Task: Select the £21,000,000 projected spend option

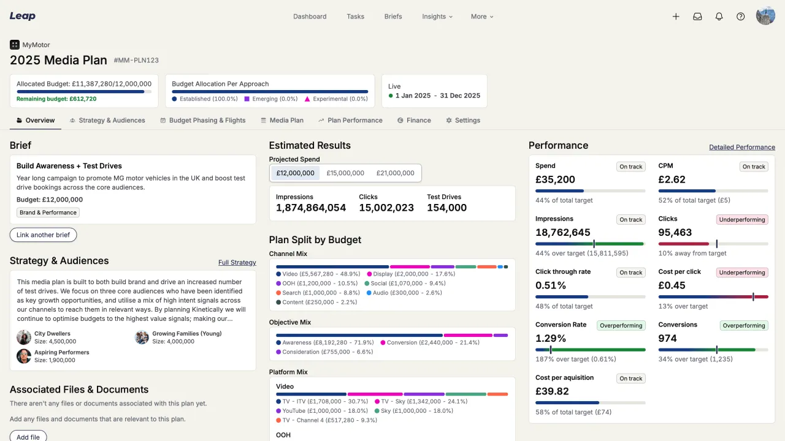Action: tap(395, 173)
